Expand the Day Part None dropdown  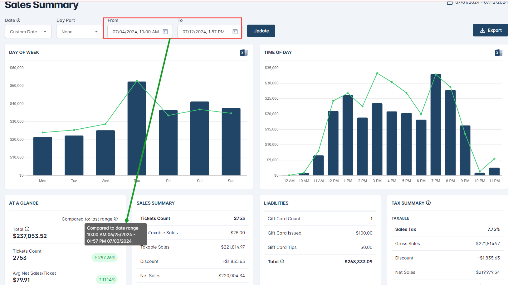[80, 32]
